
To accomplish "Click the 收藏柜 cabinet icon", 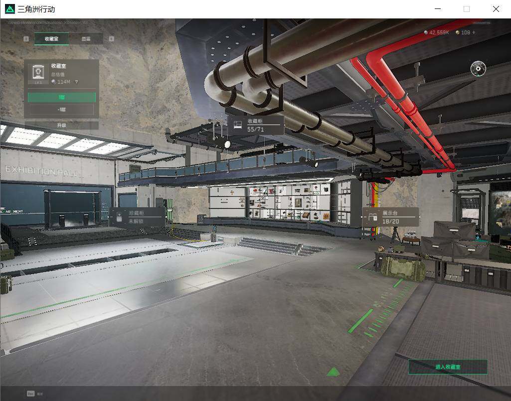I will [238, 125].
